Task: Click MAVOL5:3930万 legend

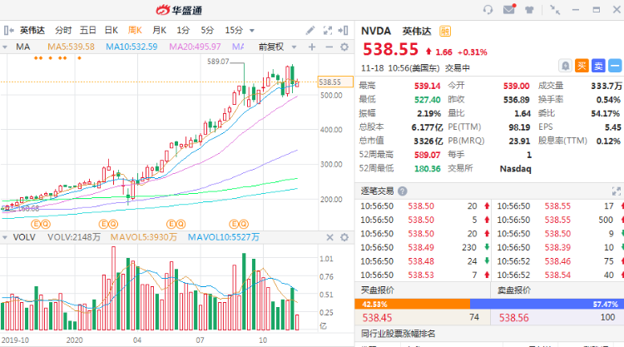Action: pyautogui.click(x=143, y=237)
